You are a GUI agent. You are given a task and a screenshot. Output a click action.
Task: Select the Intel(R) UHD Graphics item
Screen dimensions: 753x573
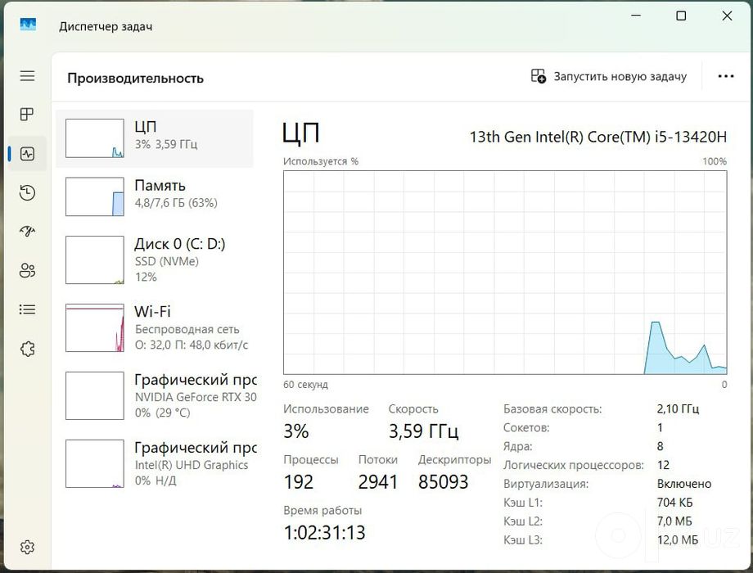pyautogui.click(x=155, y=463)
